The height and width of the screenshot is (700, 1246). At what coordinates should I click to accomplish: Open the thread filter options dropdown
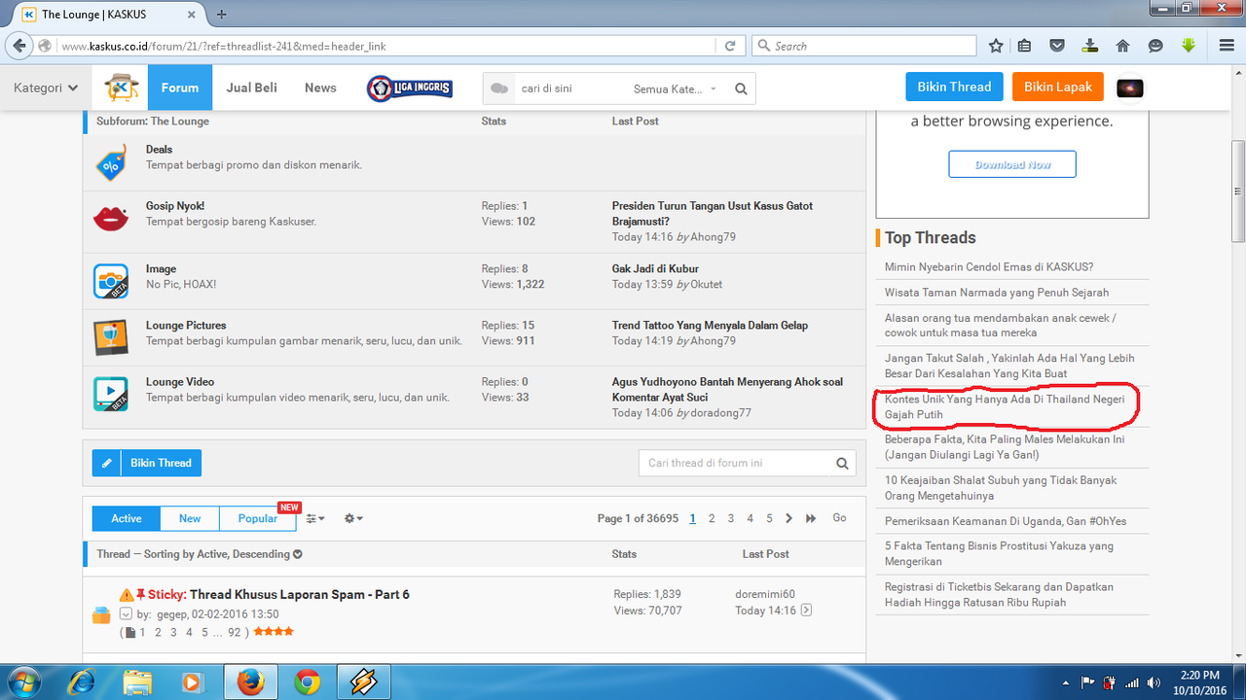click(x=315, y=519)
